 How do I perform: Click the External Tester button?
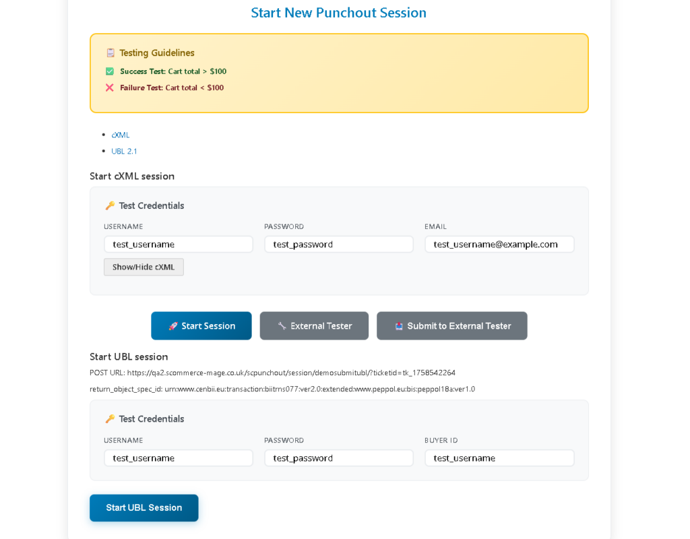coord(314,326)
